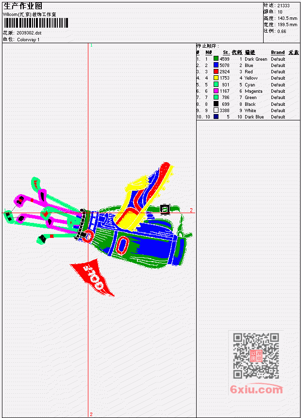Click 'Default' brand in the Yellow row

coord(278,78)
